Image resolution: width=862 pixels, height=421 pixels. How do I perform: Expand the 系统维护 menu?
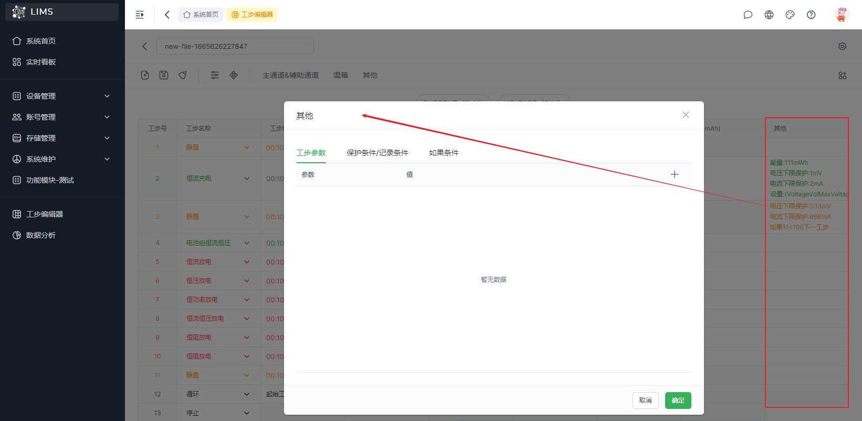tap(62, 159)
